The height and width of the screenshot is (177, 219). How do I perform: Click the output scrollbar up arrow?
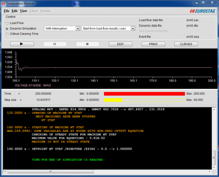click(214, 110)
